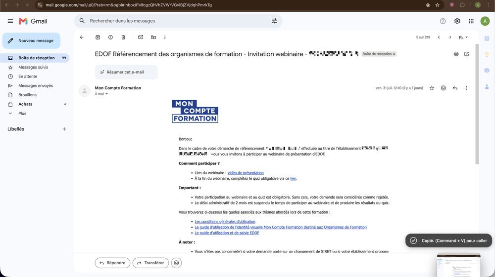Bookmark this page with star icon
The height and width of the screenshot is (277, 495).
[x=437, y=5]
